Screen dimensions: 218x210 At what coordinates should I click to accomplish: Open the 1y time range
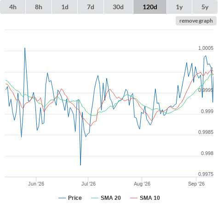179,7
